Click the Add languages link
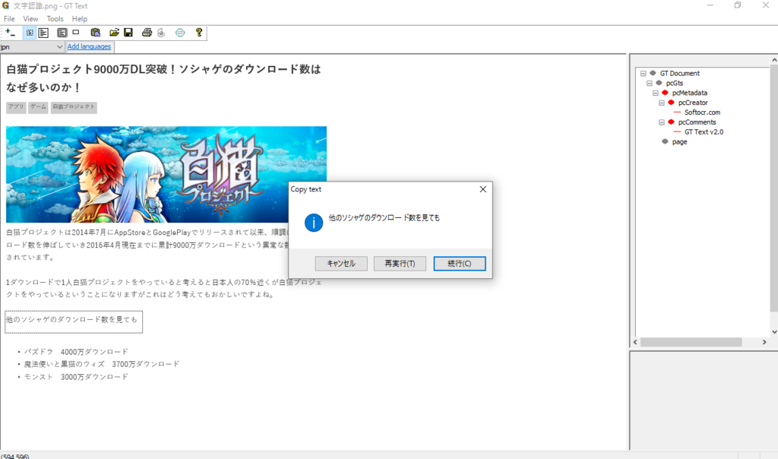Image resolution: width=778 pixels, height=459 pixels. coord(89,46)
